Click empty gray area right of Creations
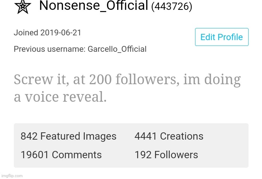Viewport: 262px width, 179px height. pyautogui.click(x=226, y=136)
